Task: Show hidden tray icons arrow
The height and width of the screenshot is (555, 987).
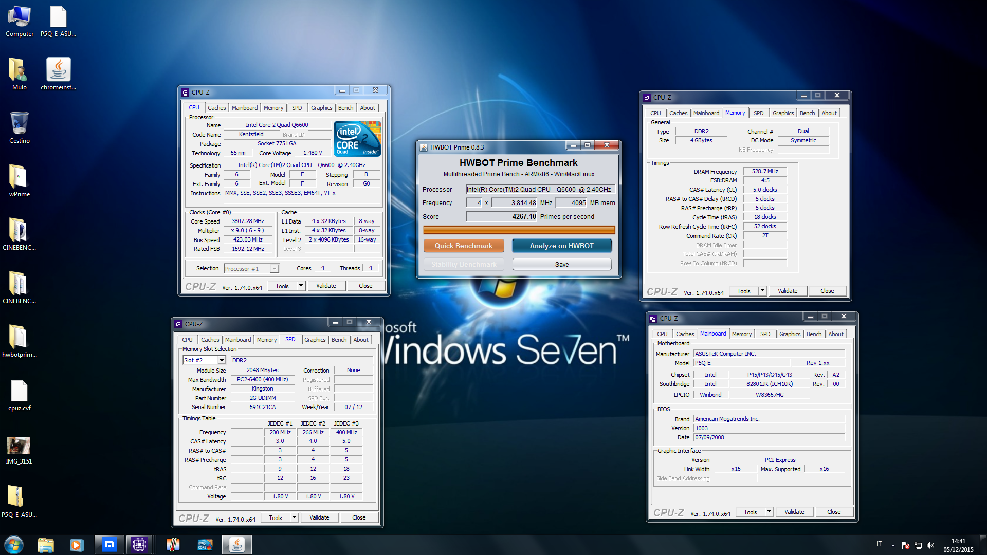Action: coord(893,545)
